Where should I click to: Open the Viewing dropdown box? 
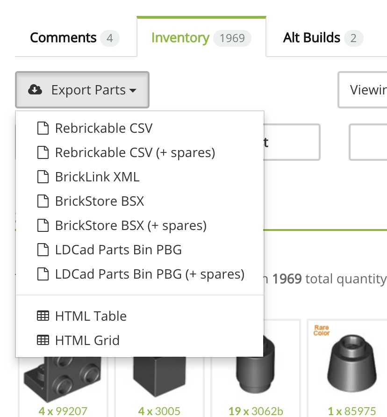(363, 90)
